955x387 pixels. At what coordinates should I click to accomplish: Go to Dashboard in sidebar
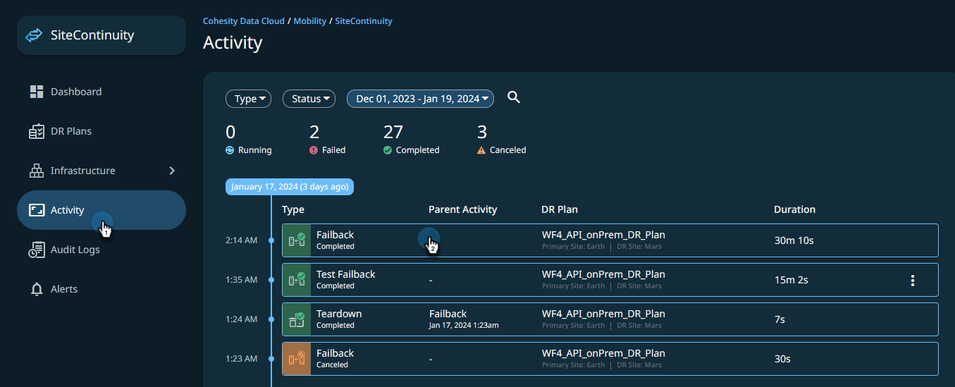(x=101, y=92)
